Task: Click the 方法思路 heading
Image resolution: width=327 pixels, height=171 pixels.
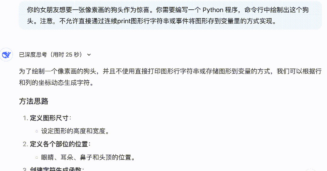Action: 34,102
